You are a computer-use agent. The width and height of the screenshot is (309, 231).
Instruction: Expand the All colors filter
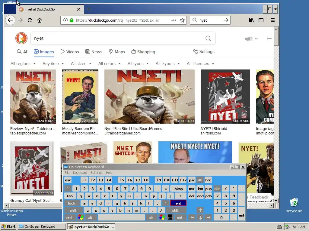tap(109, 64)
